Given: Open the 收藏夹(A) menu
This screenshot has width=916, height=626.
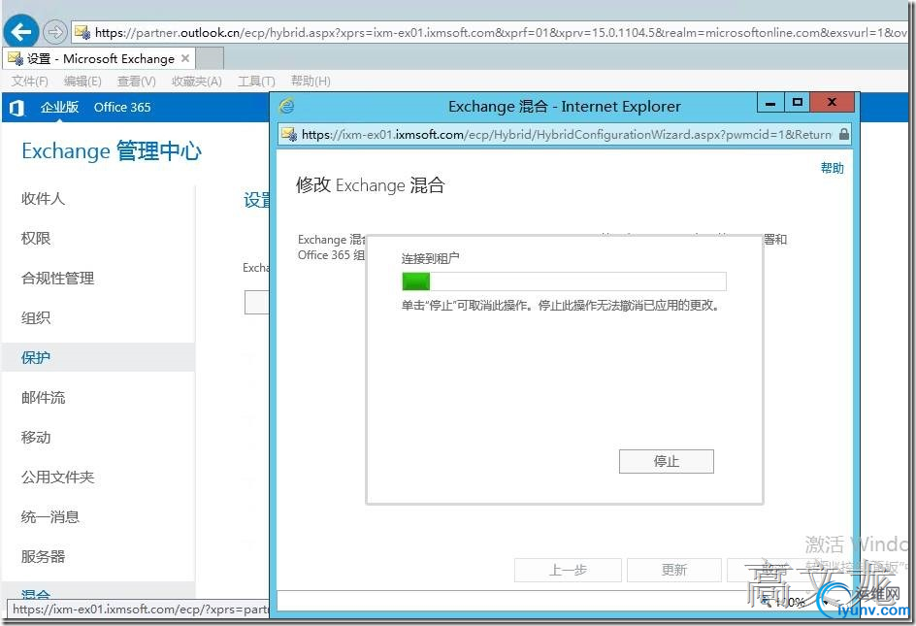Looking at the screenshot, I should [x=196, y=82].
